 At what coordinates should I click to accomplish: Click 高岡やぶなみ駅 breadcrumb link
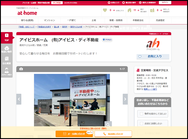76,27
